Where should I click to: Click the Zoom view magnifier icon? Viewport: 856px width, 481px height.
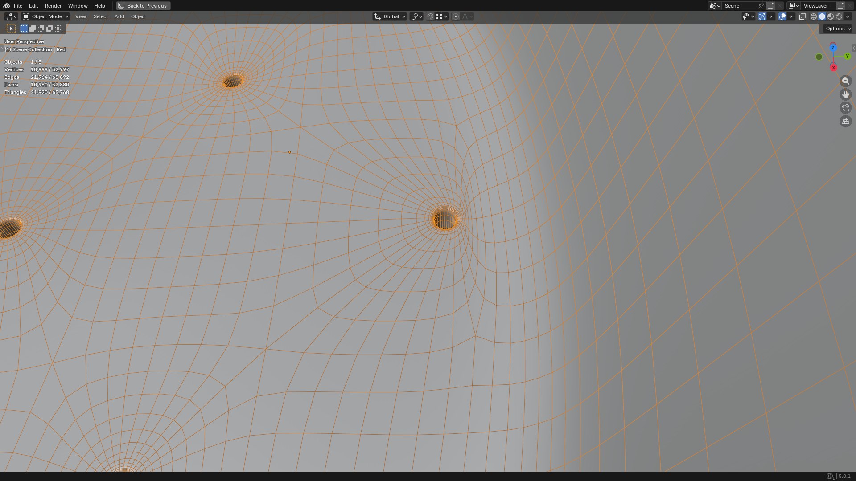(845, 81)
